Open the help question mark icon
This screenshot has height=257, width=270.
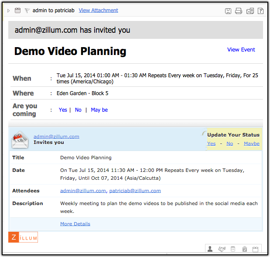tap(260, 11)
